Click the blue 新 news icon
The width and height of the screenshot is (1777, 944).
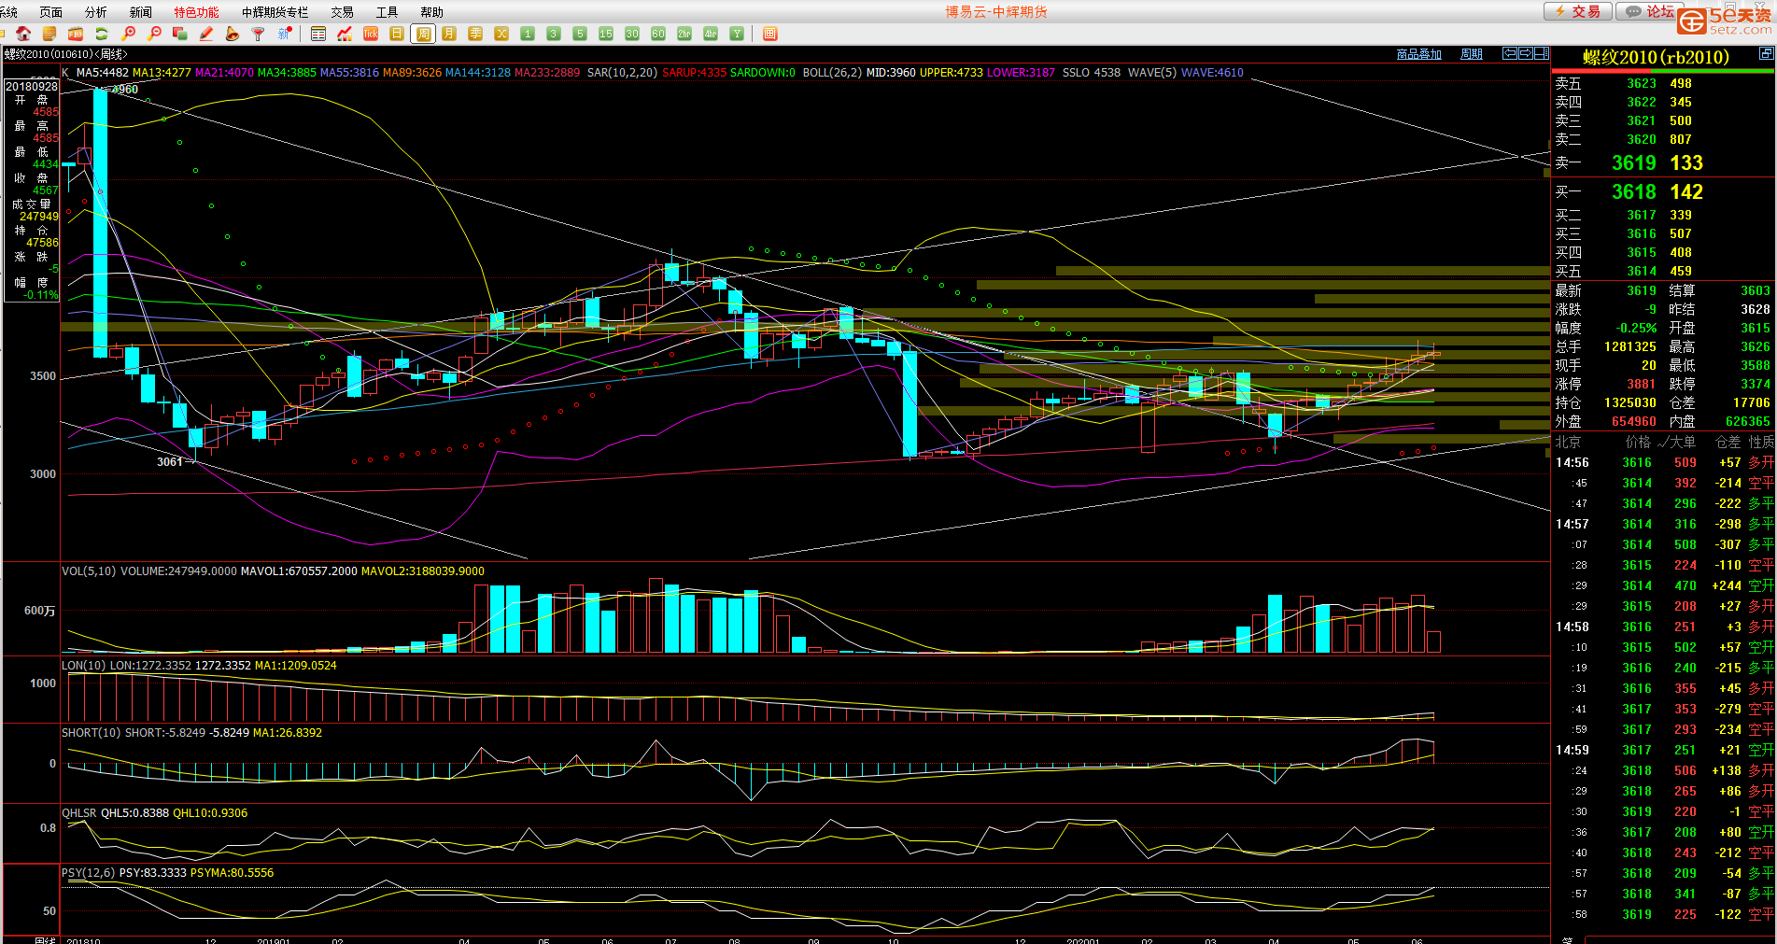(x=285, y=34)
